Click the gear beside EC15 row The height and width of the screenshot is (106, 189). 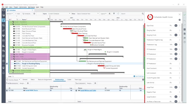pyautogui.click(x=7, y=64)
